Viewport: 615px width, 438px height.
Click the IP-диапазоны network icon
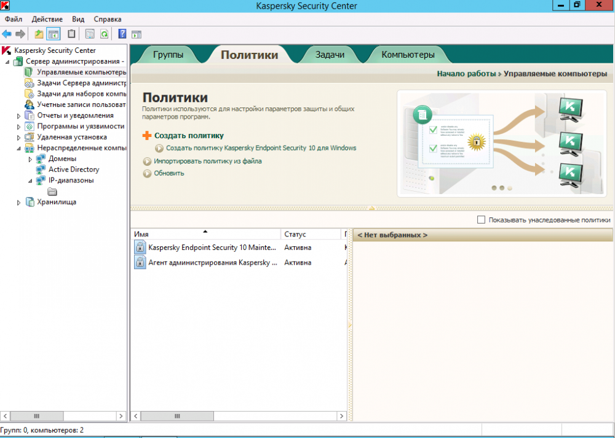point(41,180)
